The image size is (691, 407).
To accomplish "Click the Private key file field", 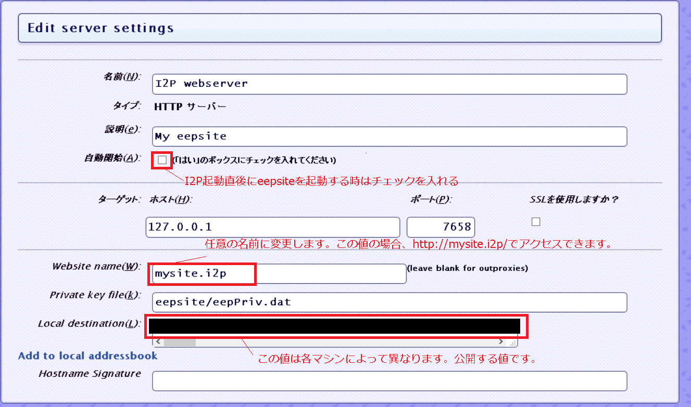I will coord(390,302).
